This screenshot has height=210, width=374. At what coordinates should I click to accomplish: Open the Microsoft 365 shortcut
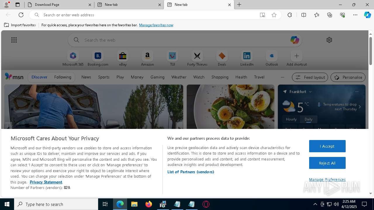[x=73, y=59]
